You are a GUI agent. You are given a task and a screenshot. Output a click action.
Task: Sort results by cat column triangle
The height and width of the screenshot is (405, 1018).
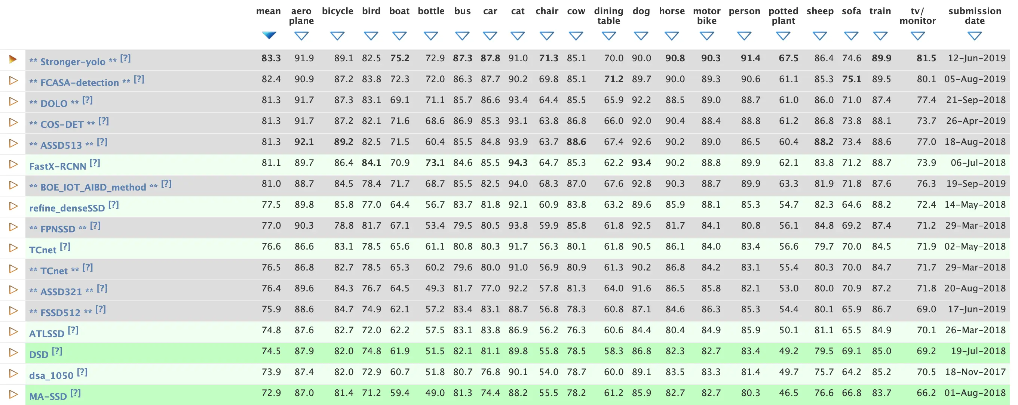click(x=517, y=36)
